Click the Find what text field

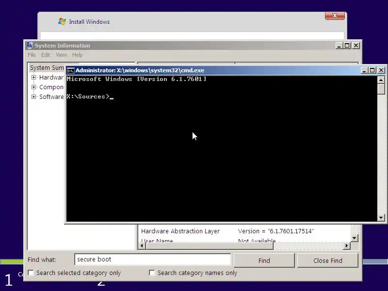coord(152,259)
